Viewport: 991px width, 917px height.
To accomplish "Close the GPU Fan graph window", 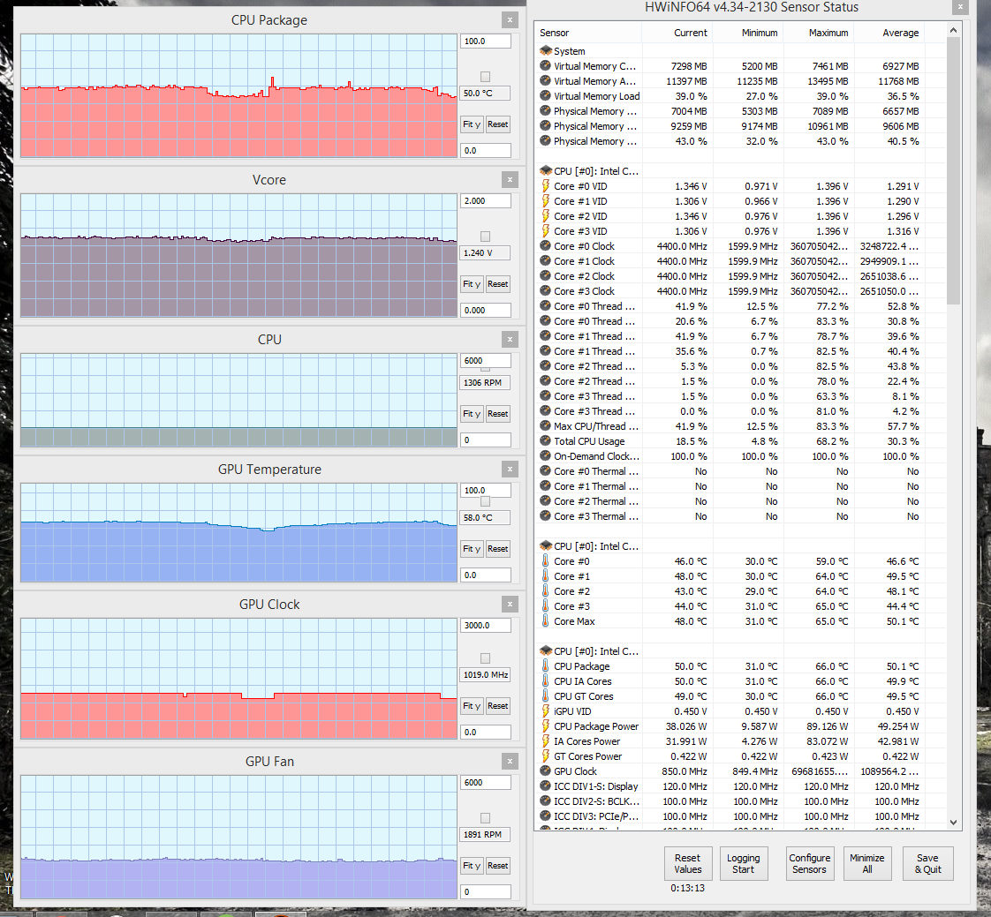I will [x=510, y=762].
